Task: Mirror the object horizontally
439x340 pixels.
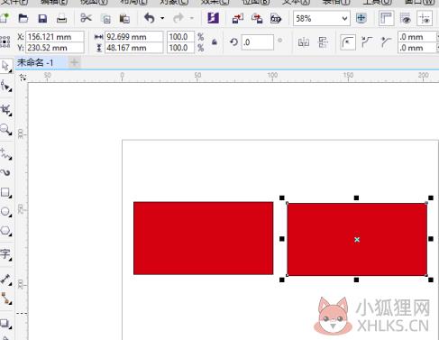Action: pyautogui.click(x=304, y=42)
